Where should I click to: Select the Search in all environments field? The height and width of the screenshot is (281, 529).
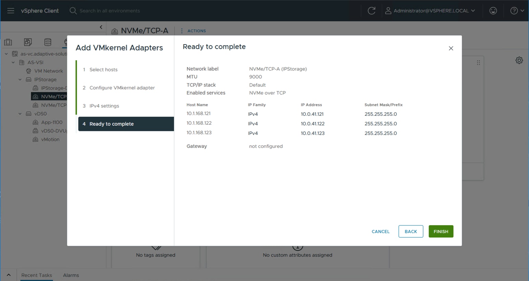110,11
